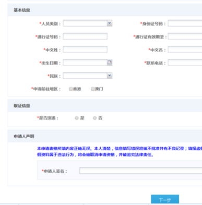This screenshot has height=205, width=202.
Task: Check the 澳门 checkbox
Action: (x=92, y=89)
